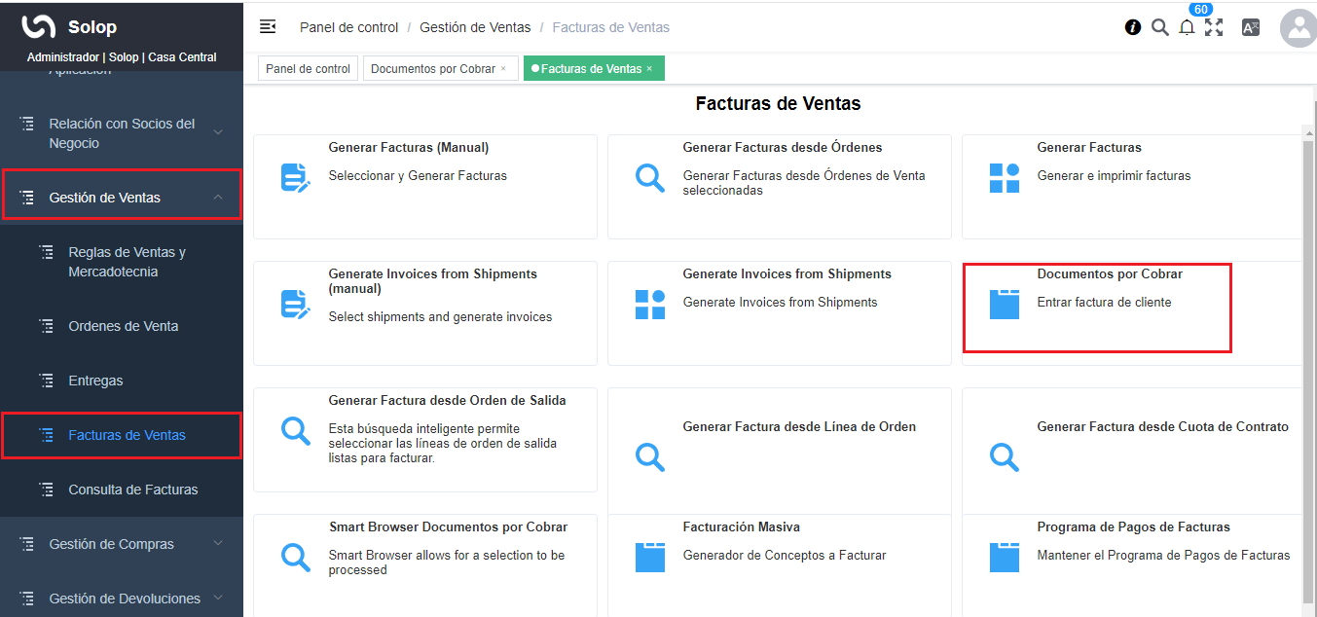Viewport: 1317px width, 617px height.
Task: Toggle fullscreen mode icon
Action: click(1214, 27)
